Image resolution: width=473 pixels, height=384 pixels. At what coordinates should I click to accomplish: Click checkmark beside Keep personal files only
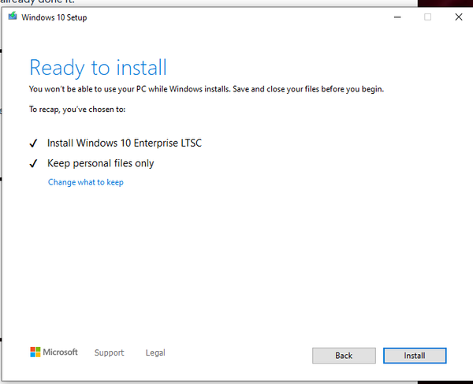pyautogui.click(x=33, y=163)
